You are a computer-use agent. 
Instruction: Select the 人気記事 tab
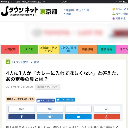coord(10,49)
